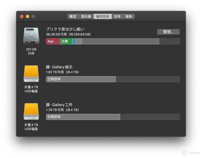Image resolution: width=202 pixels, height=158 pixels.
Task: Click the volume name 滕·Gallery 娱乐
Action: pyautogui.click(x=59, y=67)
